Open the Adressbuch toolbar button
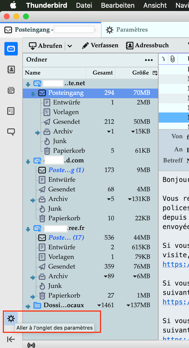The width and height of the screenshot is (189, 348). click(x=147, y=46)
